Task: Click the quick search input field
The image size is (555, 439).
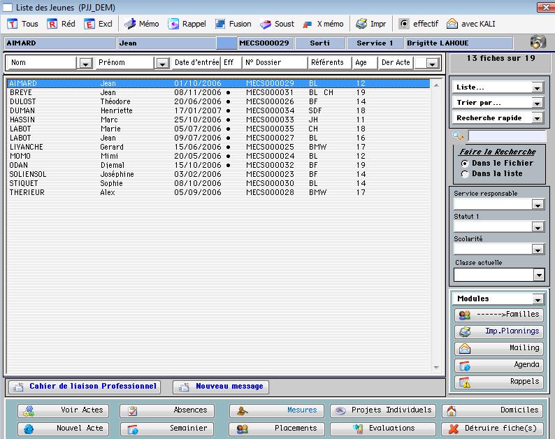Action: pyautogui.click(x=507, y=136)
